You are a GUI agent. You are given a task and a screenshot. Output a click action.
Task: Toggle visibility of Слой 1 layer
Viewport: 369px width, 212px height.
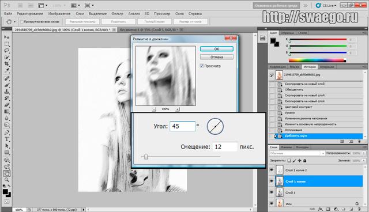272,192
